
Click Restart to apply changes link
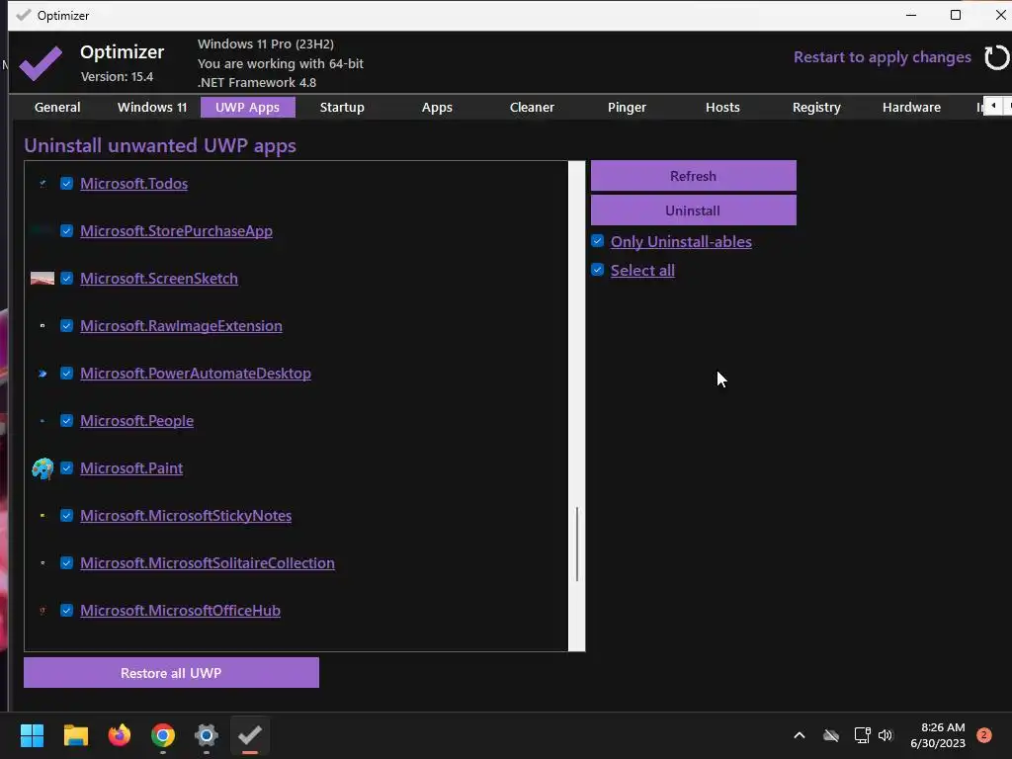pos(883,57)
